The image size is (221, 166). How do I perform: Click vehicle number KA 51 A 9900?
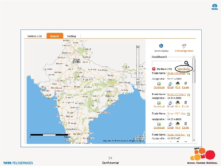(x=174, y=119)
